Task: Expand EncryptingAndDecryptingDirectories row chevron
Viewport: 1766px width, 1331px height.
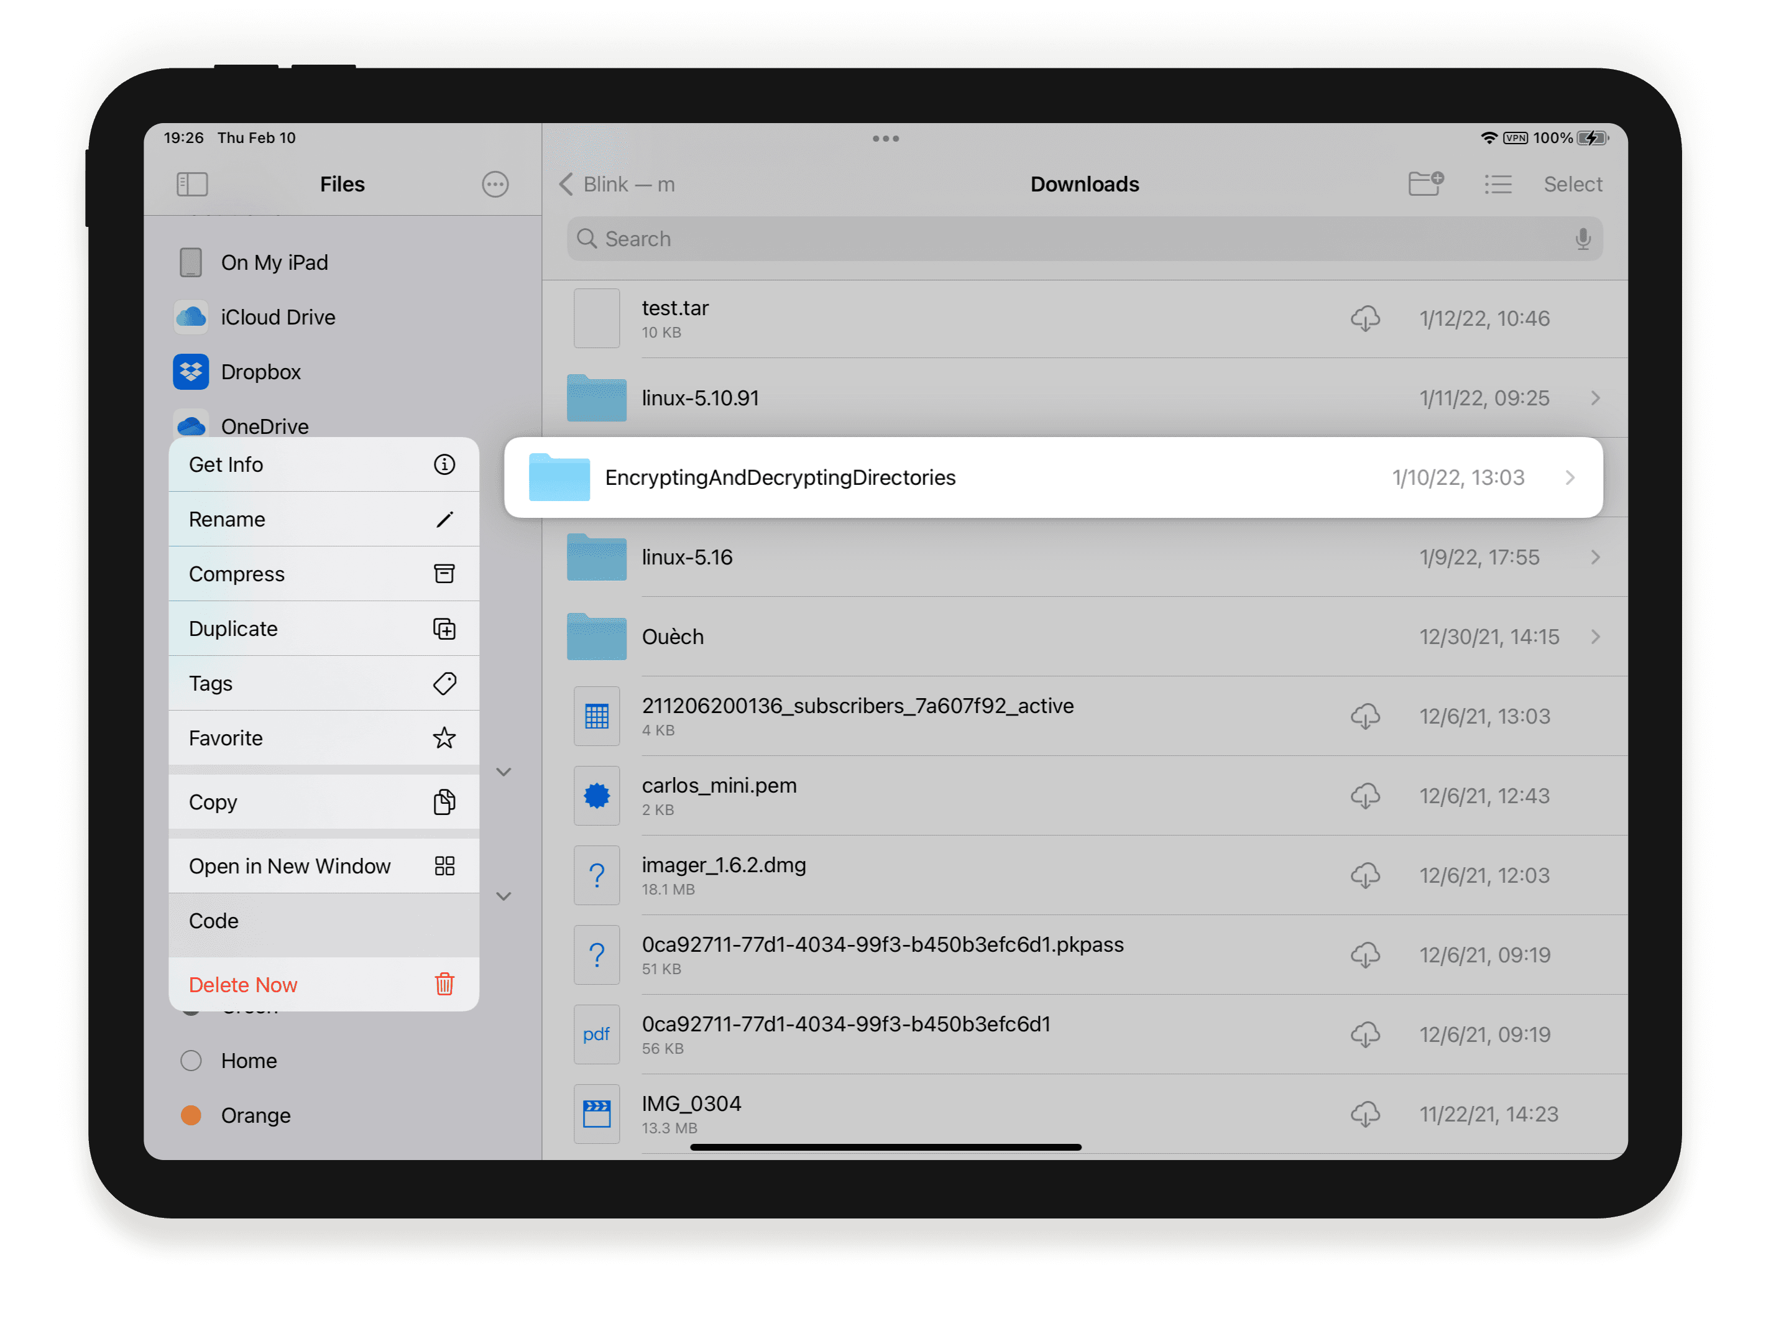Action: point(1569,477)
